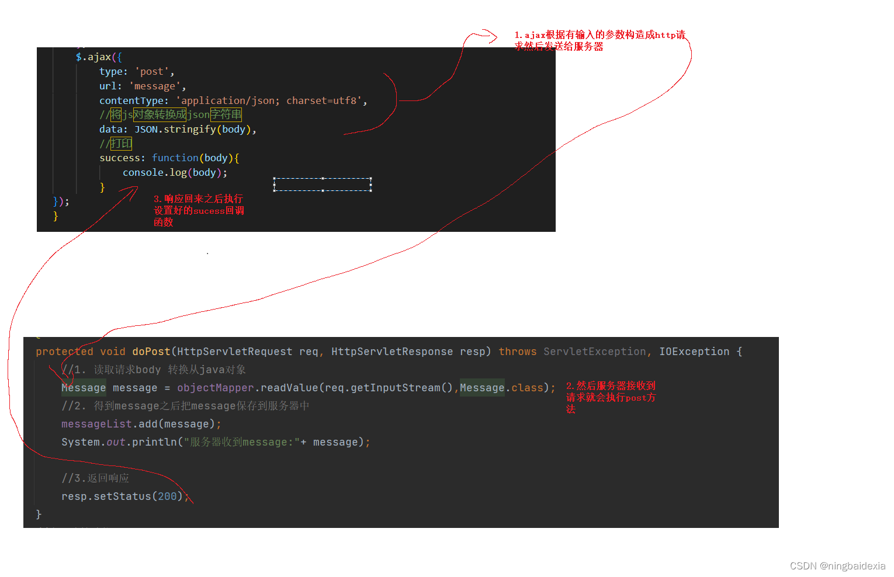Select the 'messageList.add(message);' statement
This screenshot has height=577, width=894.
tap(141, 424)
